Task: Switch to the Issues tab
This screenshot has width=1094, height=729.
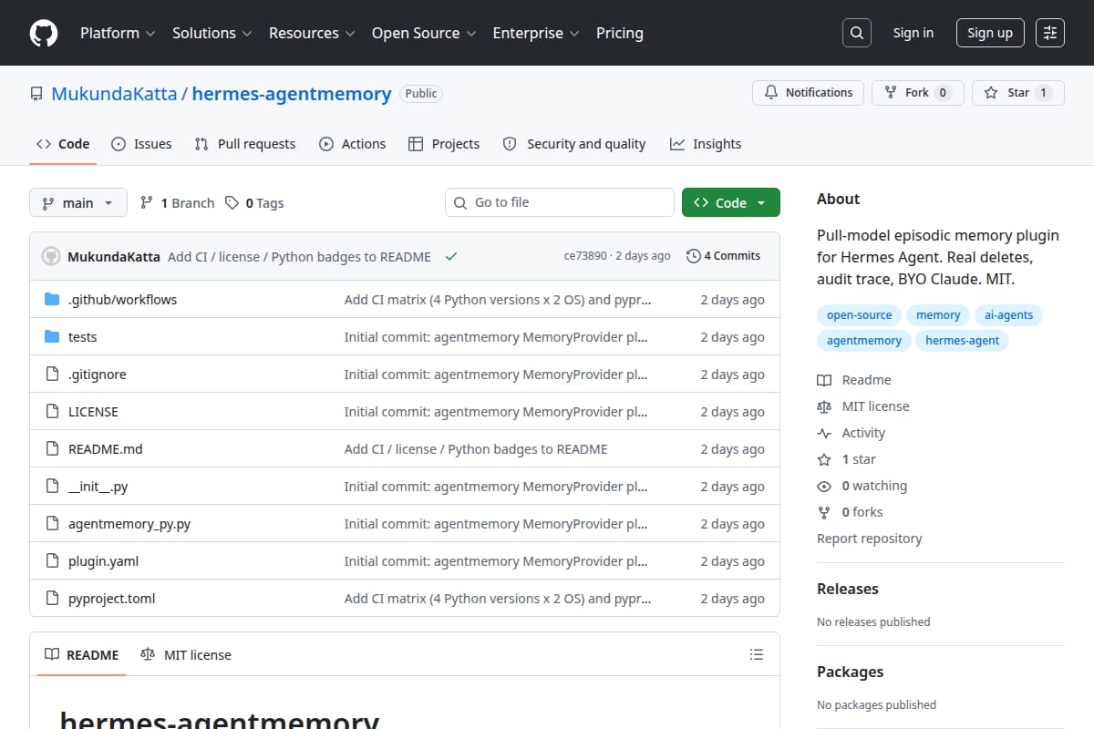Action: 141,144
